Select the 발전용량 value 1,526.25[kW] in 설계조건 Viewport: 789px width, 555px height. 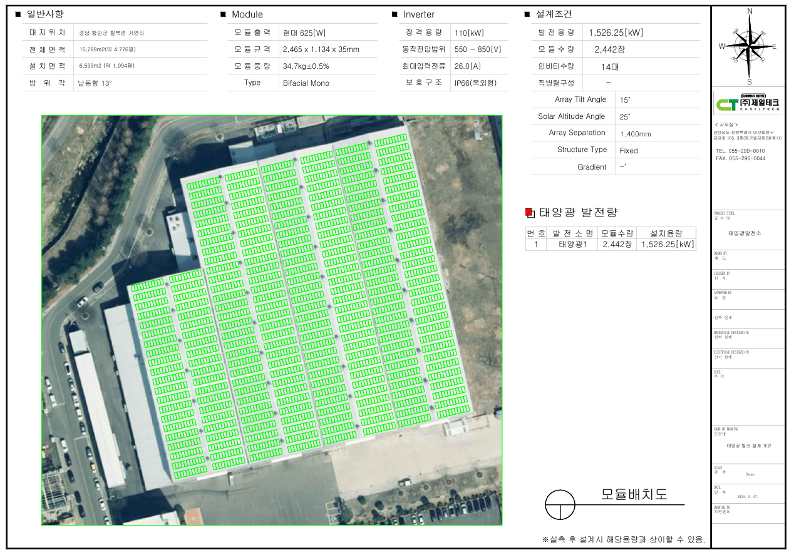[x=616, y=33]
